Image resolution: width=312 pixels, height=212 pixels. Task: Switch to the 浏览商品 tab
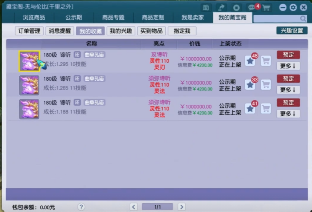[33, 18]
